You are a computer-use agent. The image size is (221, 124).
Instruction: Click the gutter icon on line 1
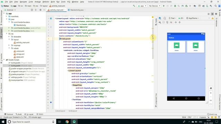pyautogui.click(x=51, y=18)
